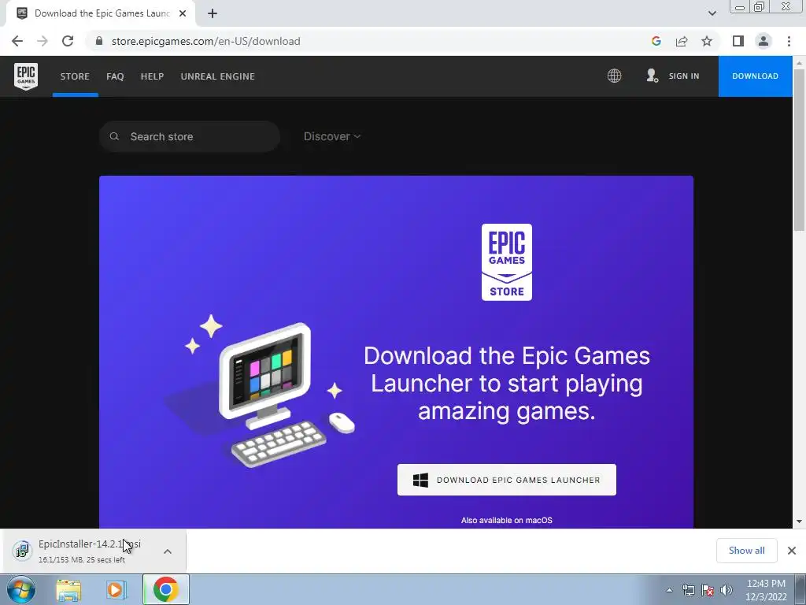Click the Chrome back arrow
Screen dimensions: 806x605
[x=17, y=41]
